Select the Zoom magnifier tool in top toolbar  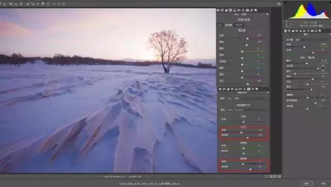11,4
